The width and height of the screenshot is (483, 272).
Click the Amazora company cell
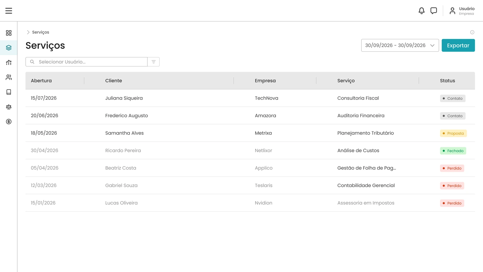click(x=265, y=115)
